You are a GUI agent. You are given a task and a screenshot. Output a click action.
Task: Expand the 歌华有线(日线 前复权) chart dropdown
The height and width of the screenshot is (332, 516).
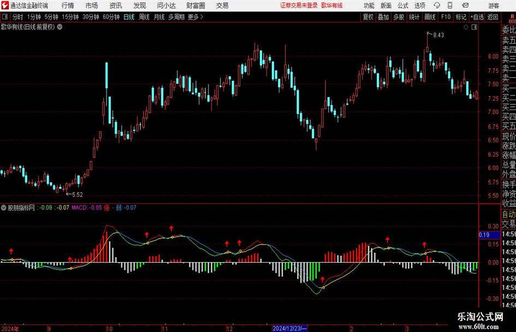[x=60, y=27]
